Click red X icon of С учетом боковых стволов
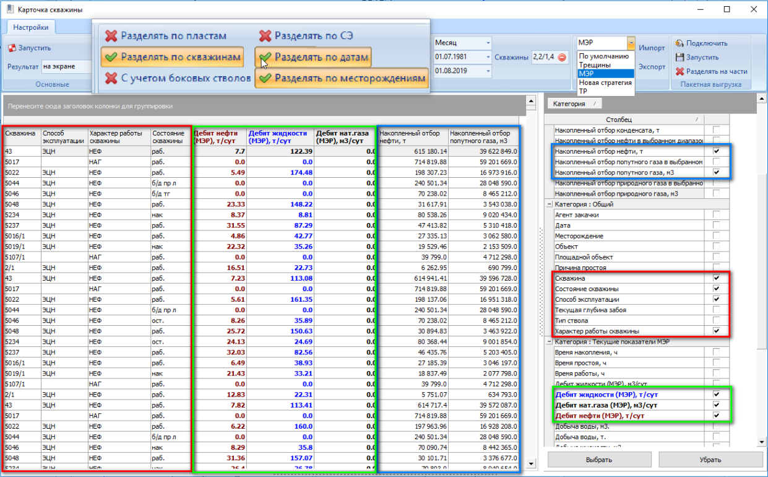Image resolution: width=768 pixels, height=477 pixels. click(x=111, y=78)
